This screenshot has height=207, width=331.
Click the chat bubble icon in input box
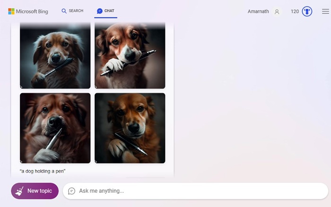(x=71, y=191)
